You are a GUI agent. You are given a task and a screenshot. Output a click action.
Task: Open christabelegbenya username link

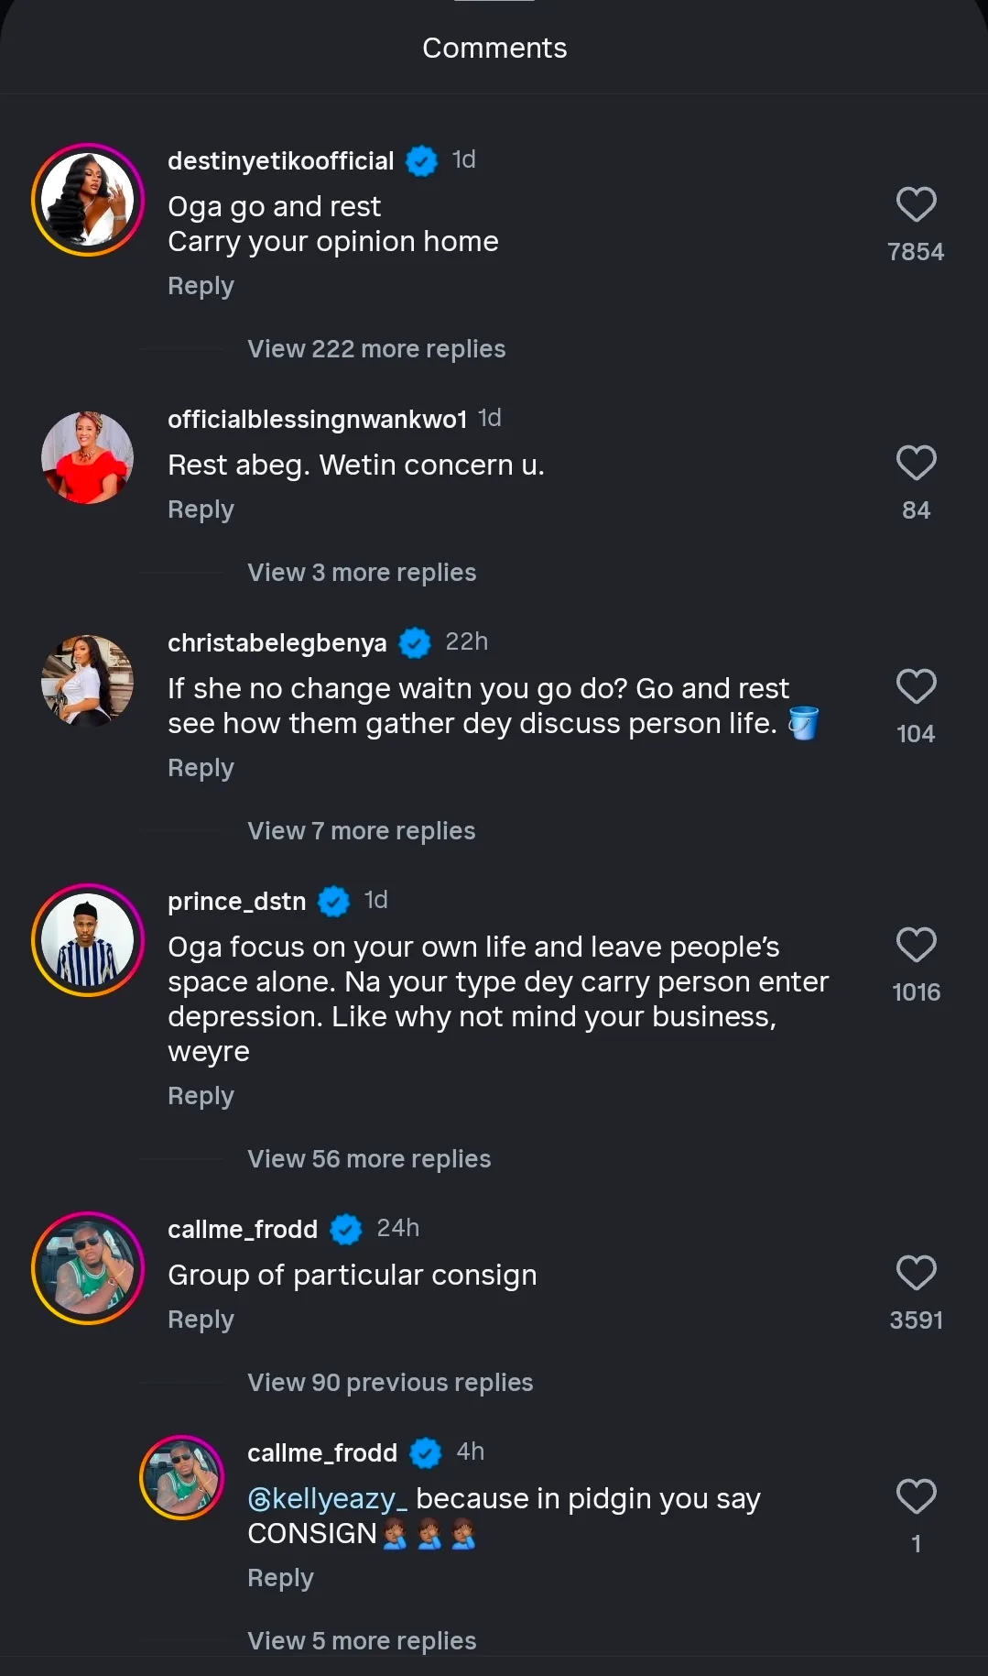[x=277, y=643]
